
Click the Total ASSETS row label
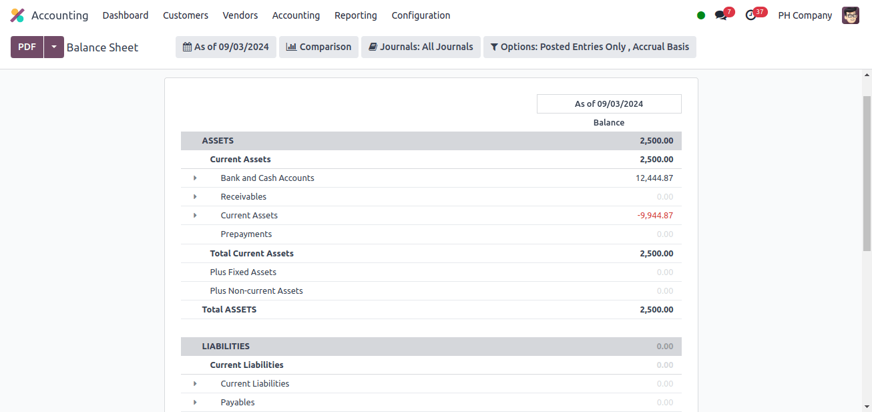pyautogui.click(x=229, y=310)
